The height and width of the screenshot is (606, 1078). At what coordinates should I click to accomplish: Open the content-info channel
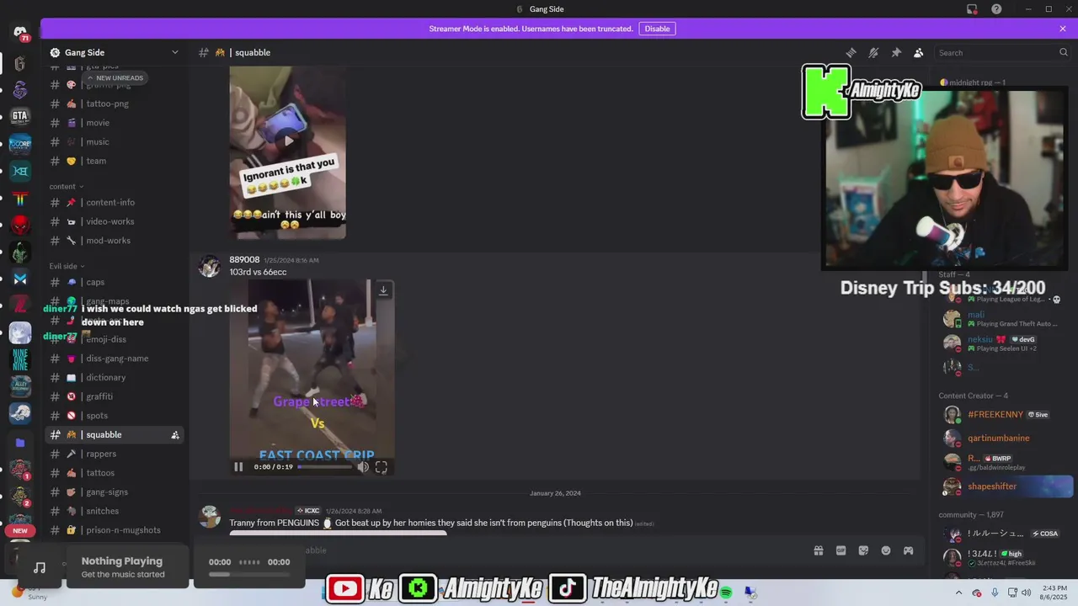tap(115, 202)
